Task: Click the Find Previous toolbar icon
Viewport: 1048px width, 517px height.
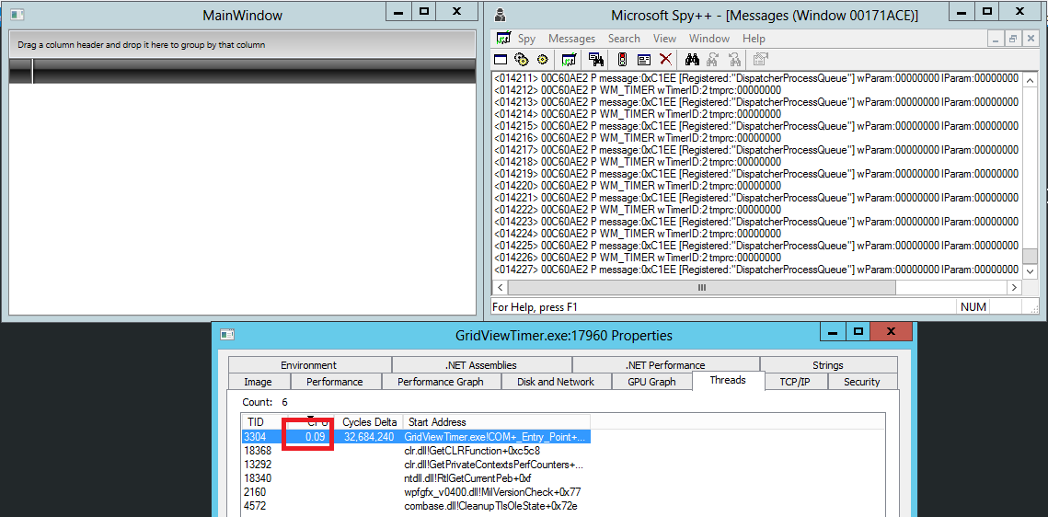Action: coord(734,60)
